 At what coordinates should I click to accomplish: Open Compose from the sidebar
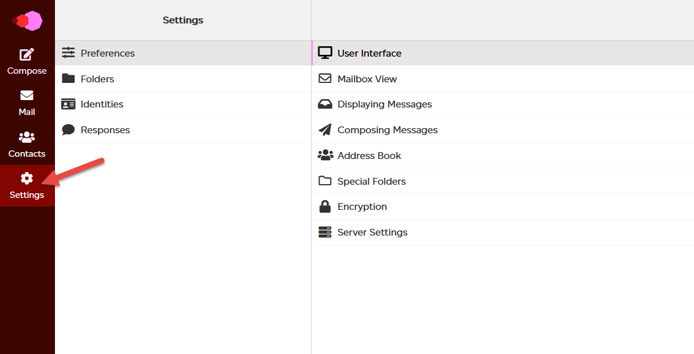point(27,61)
